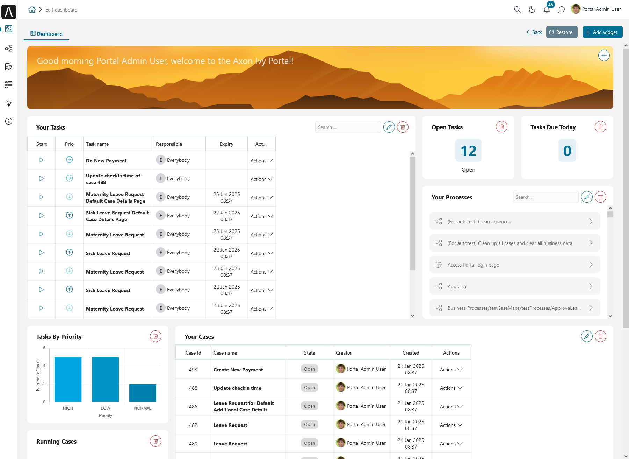Delete the Tasks By Priority widget

[x=156, y=336]
